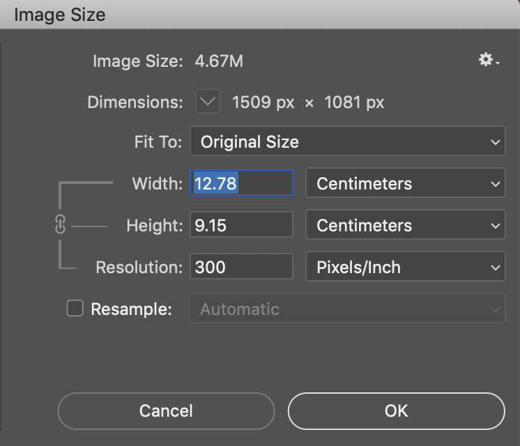Click the Width value field
This screenshot has width=520, height=446.
[x=241, y=184]
